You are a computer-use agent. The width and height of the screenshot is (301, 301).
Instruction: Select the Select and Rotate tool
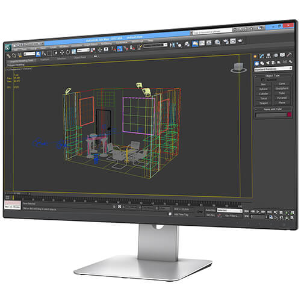(68, 52)
